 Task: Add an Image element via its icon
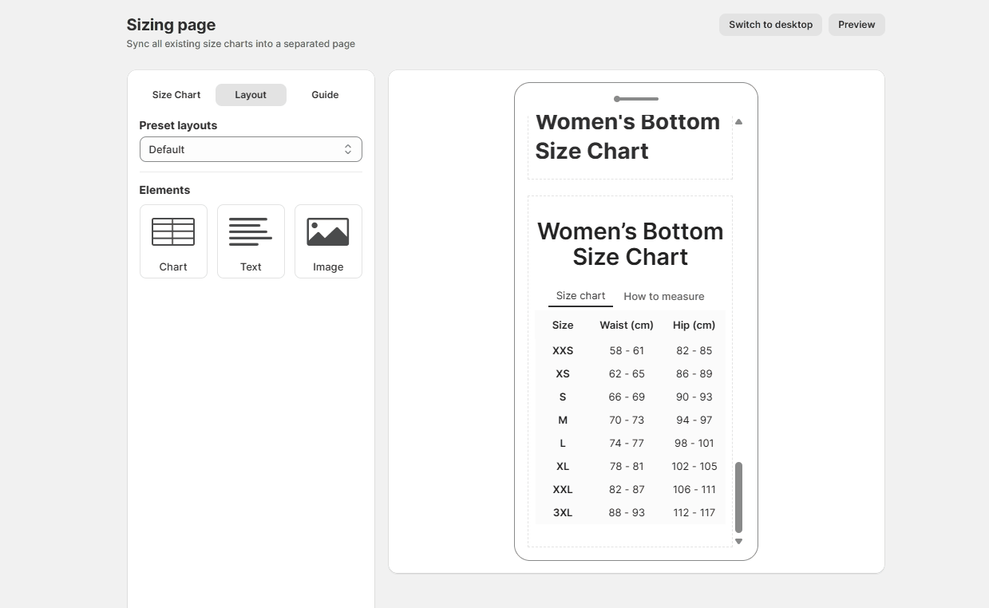coord(328,232)
